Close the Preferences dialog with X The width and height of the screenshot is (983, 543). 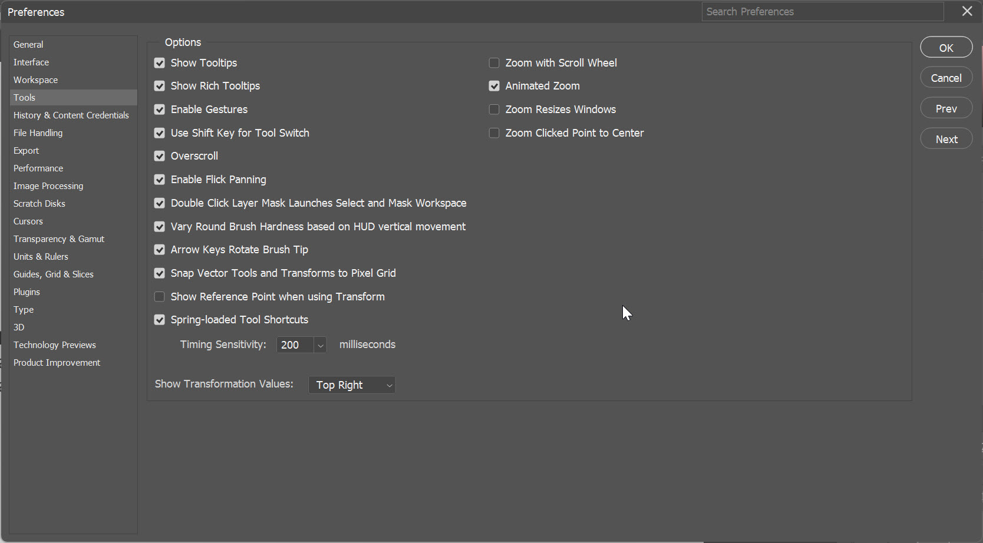(x=967, y=11)
